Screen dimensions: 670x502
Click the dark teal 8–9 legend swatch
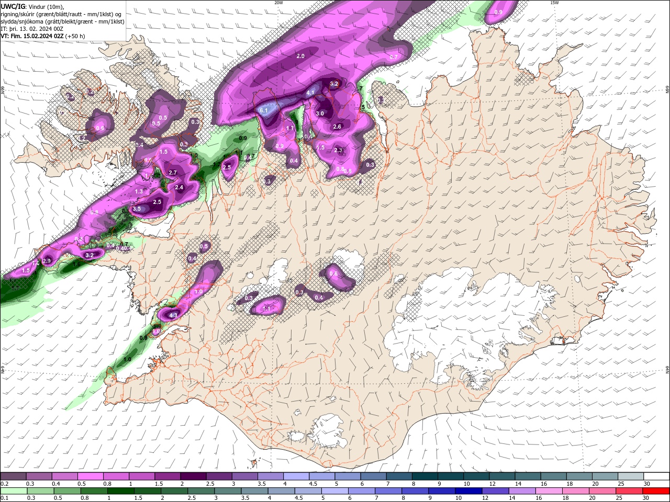point(425,476)
